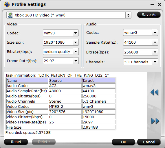Expand the Video Size dropdown arrow
This screenshot has width=165, height=148.
coord(76,42)
